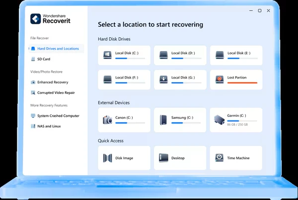The height and width of the screenshot is (200, 298).
Task: Click the Local Disk (D:) drive icon
Action: click(163, 55)
